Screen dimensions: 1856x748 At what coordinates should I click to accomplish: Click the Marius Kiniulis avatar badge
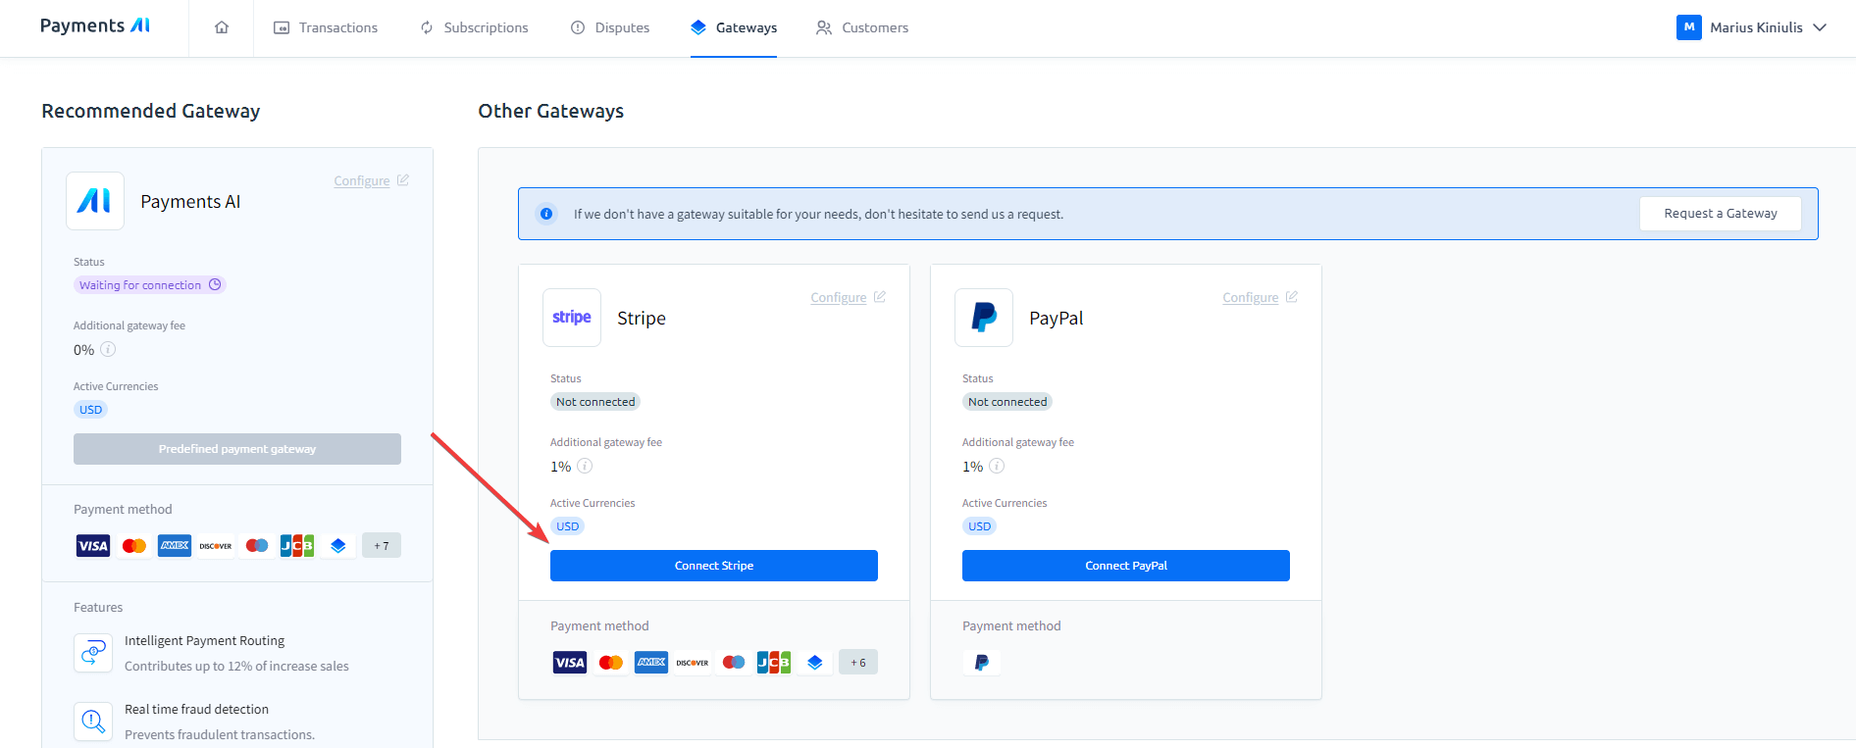coord(1688,27)
